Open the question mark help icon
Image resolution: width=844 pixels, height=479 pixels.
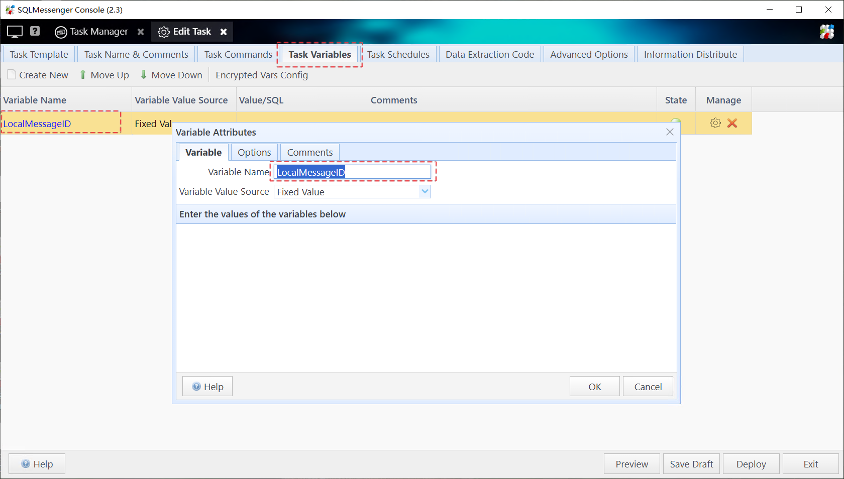(35, 31)
